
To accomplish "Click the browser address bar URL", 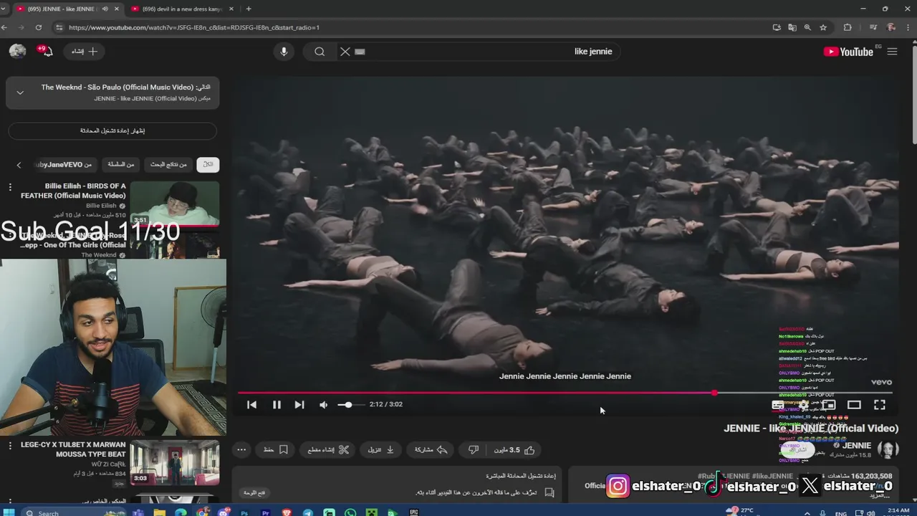I will pos(194,27).
